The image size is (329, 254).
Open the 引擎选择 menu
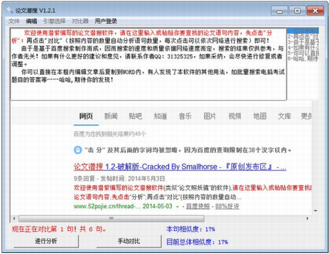tap(54, 21)
